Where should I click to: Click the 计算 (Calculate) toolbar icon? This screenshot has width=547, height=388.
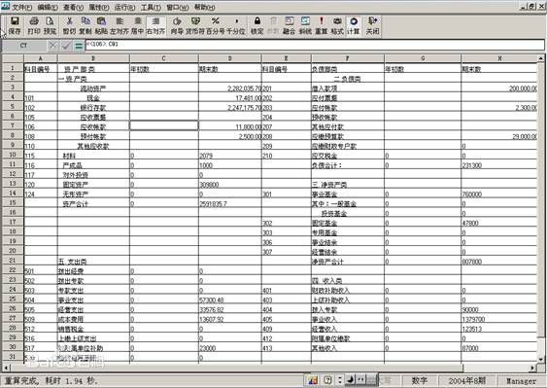(354, 25)
